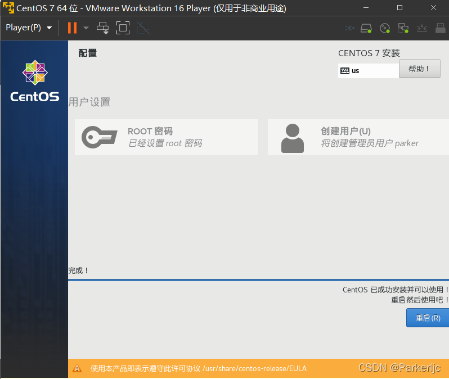This screenshot has height=379, width=449.
Task: Click the Send Ctrl+Alt+Del toolbar icon
Action: point(102,28)
